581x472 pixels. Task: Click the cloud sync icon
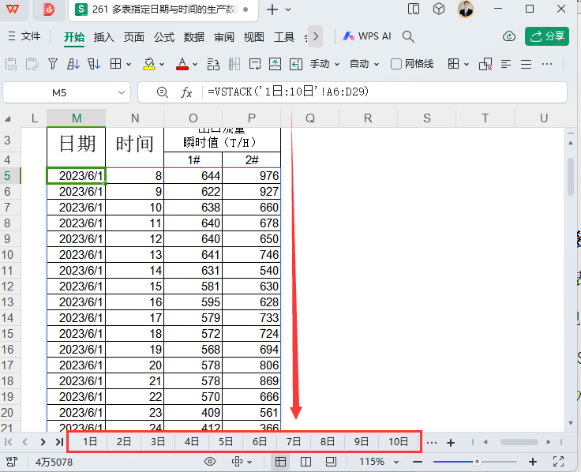[509, 36]
